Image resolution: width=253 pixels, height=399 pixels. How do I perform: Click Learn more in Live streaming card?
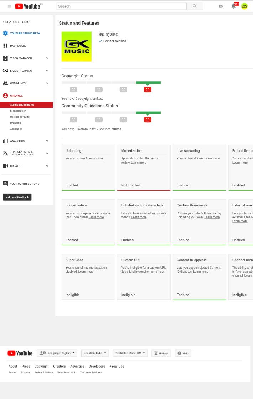pyautogui.click(x=212, y=158)
